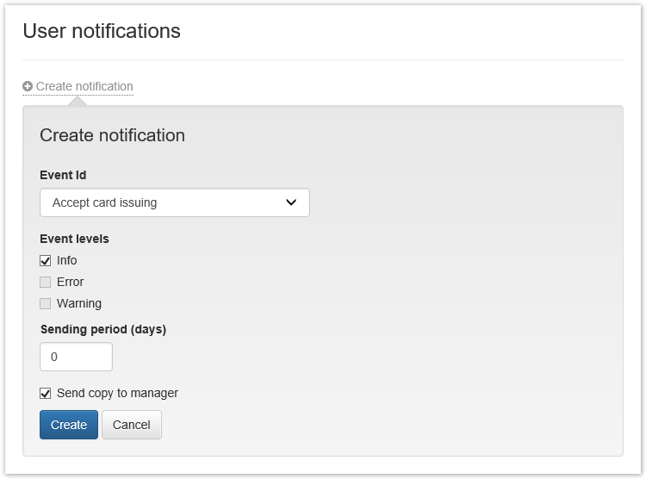Tick the Warning event level checkbox
Screen dimensions: 646x479
[46, 304]
